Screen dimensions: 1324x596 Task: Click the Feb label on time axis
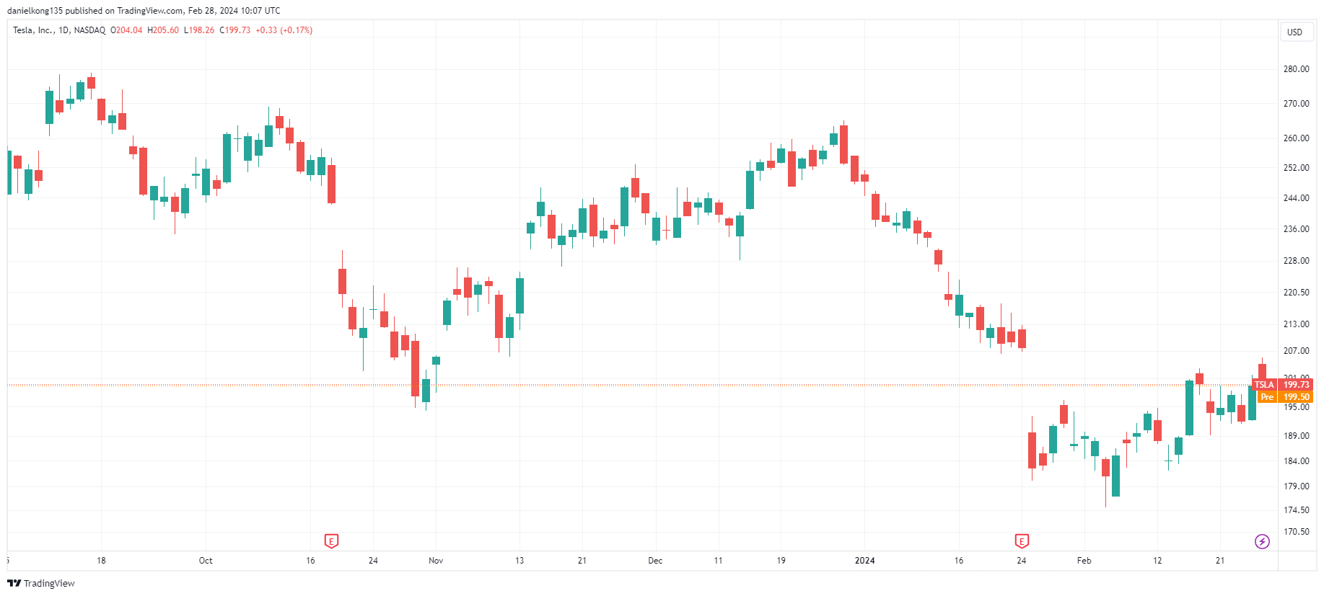click(1084, 561)
